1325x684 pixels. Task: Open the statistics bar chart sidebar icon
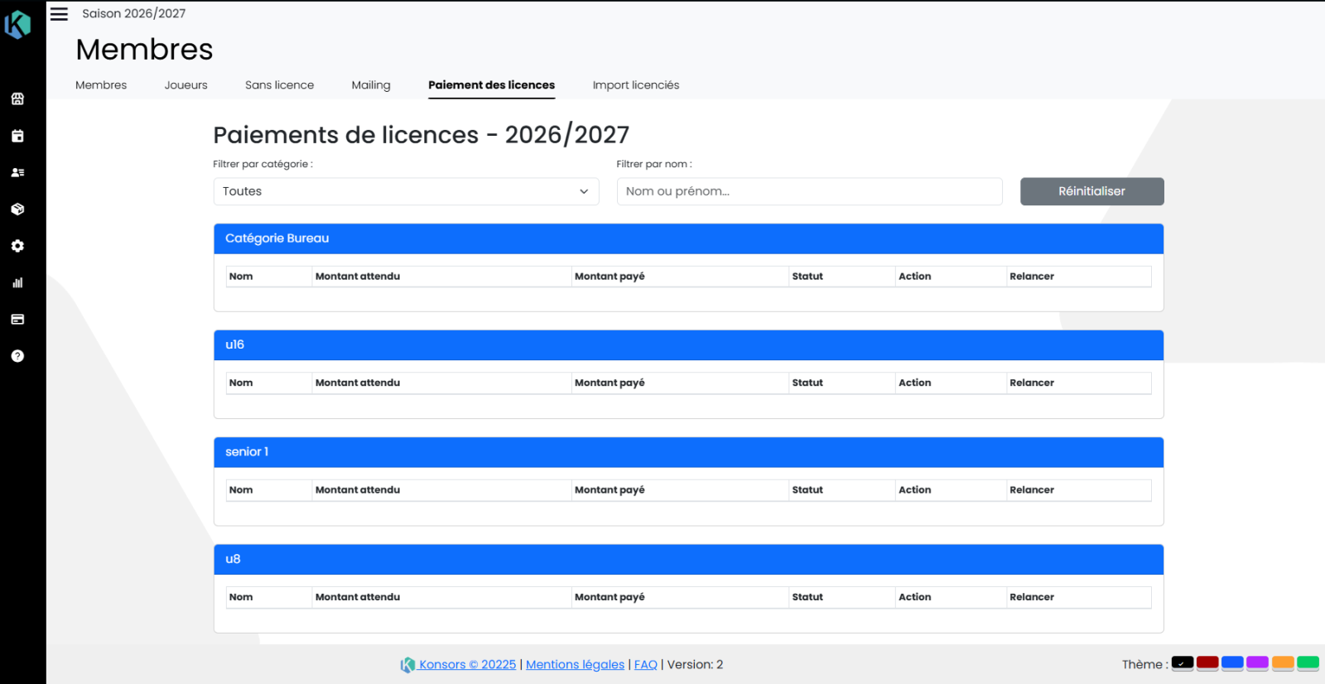point(17,282)
